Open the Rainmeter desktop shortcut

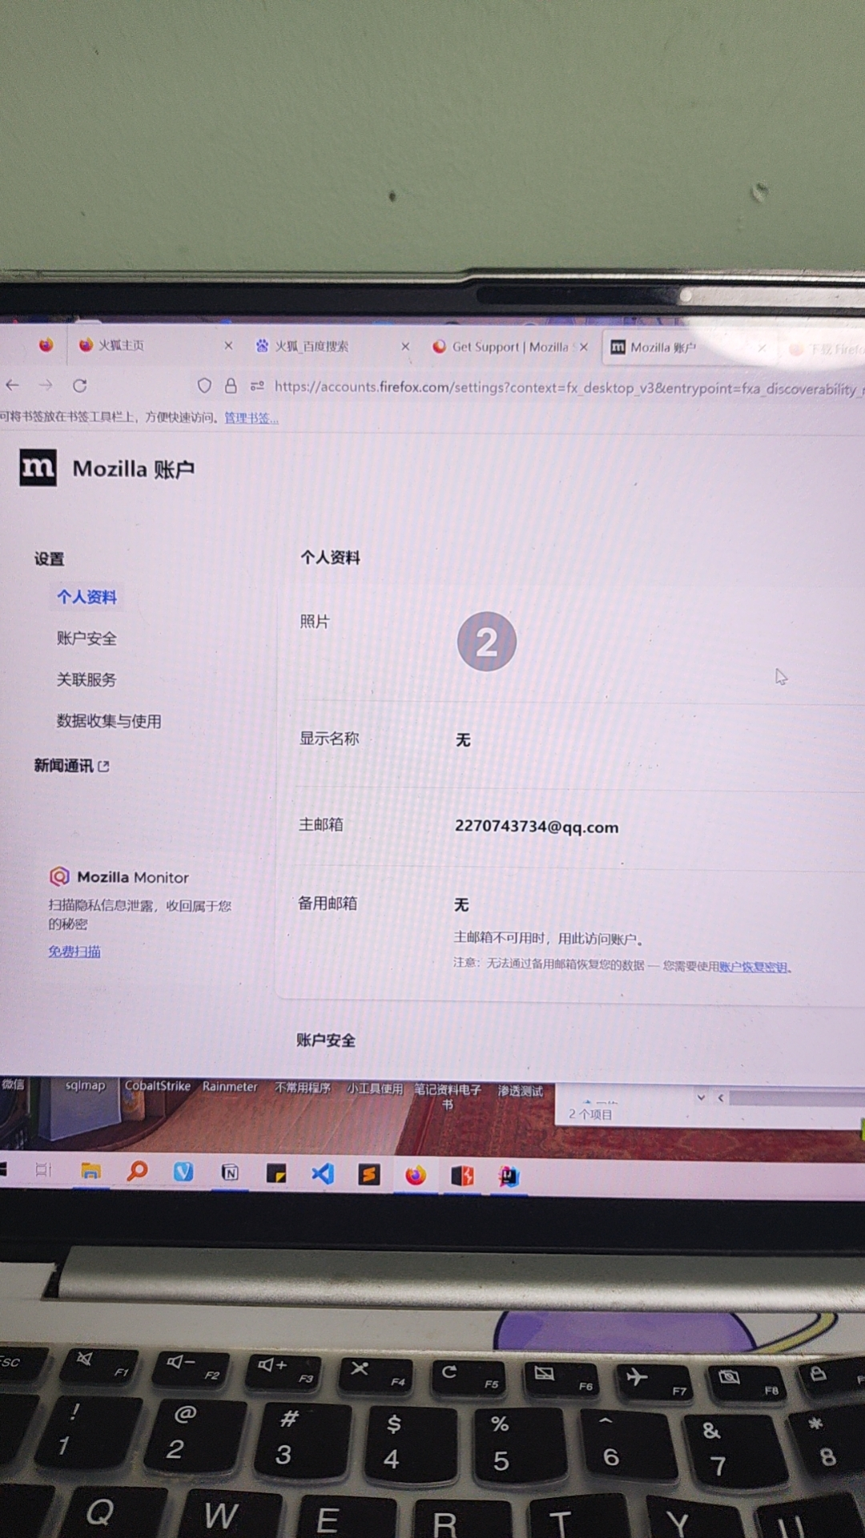[230, 1087]
